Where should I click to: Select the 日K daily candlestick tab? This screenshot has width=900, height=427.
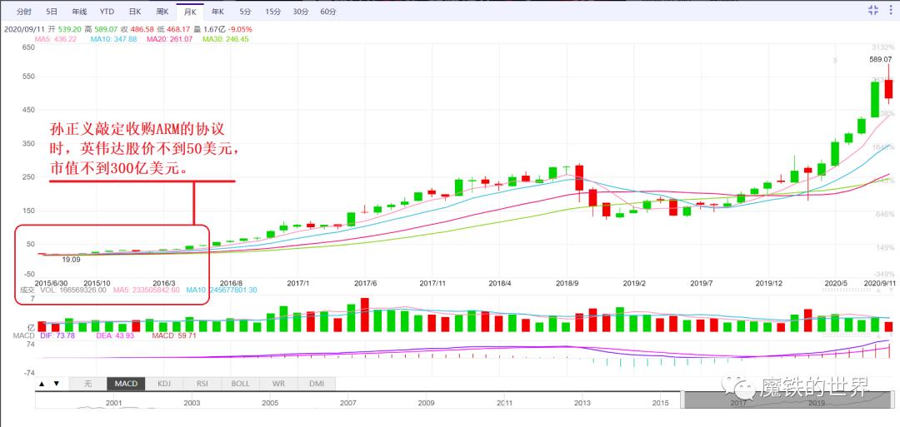click(135, 12)
